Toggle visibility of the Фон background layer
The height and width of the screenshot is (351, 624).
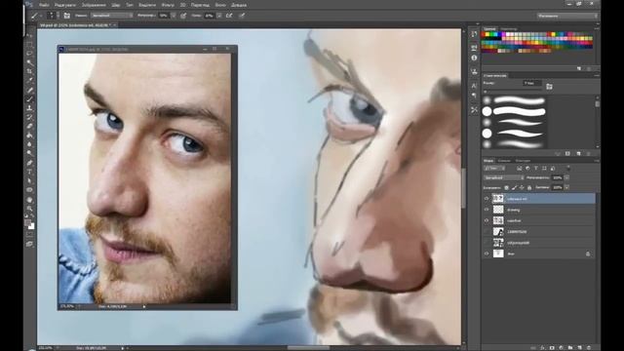[487, 253]
